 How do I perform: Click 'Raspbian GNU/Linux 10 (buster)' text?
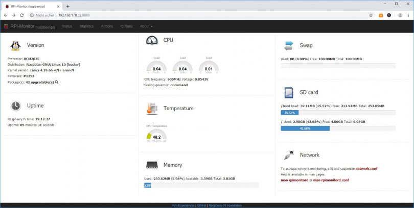[x=53, y=65]
